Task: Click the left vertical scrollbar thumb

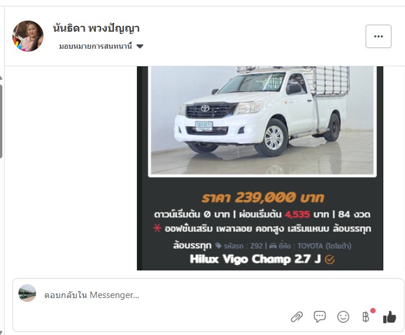Action: pos(1,121)
